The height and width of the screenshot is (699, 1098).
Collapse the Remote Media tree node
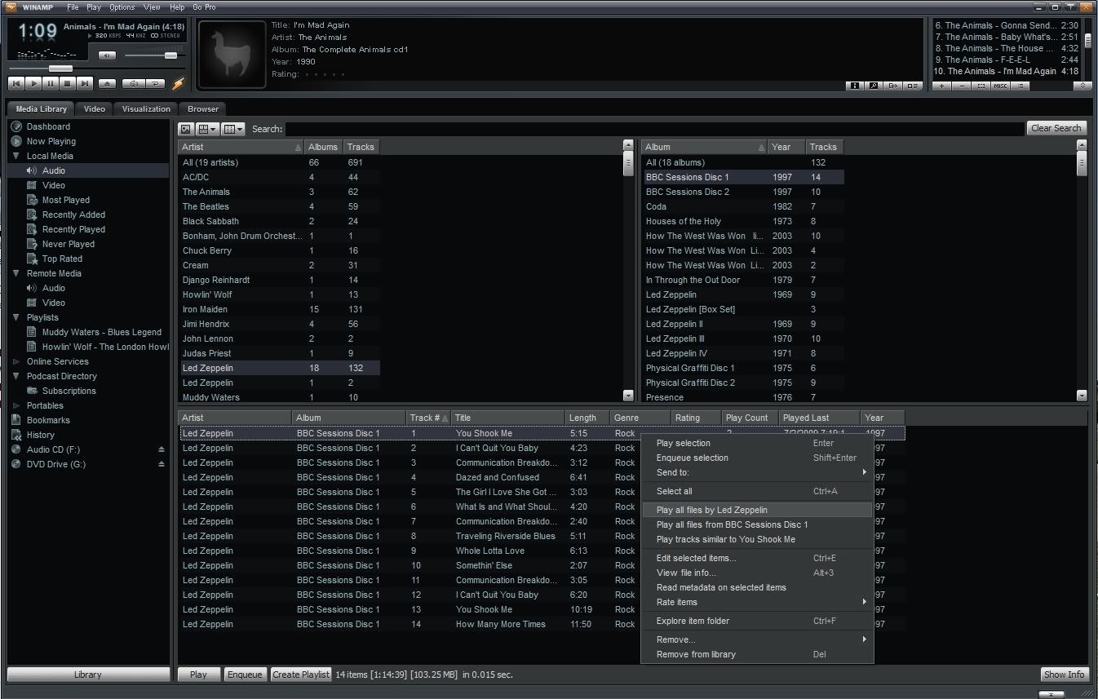pyautogui.click(x=16, y=273)
